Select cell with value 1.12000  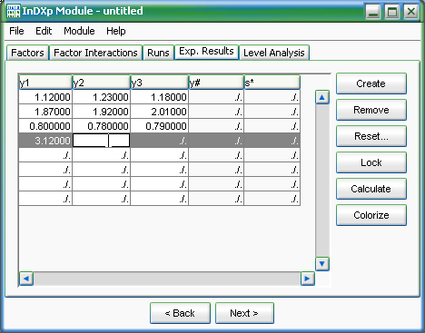(x=45, y=97)
